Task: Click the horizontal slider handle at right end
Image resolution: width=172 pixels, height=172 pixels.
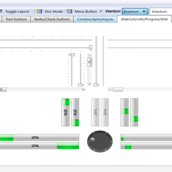Action: tap(91, 48)
